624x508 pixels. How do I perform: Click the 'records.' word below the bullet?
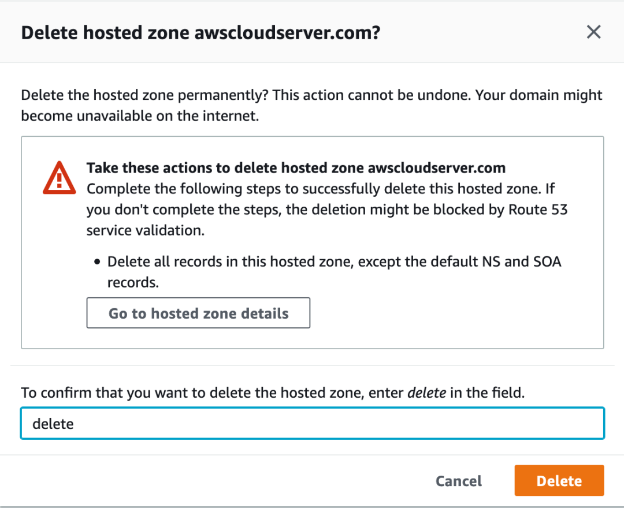coord(133,283)
